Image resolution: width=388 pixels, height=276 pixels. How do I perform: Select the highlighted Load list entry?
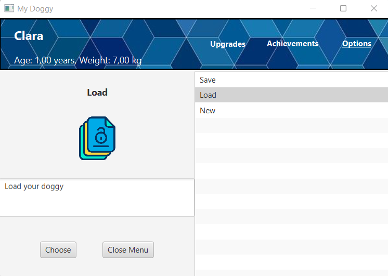pos(291,95)
